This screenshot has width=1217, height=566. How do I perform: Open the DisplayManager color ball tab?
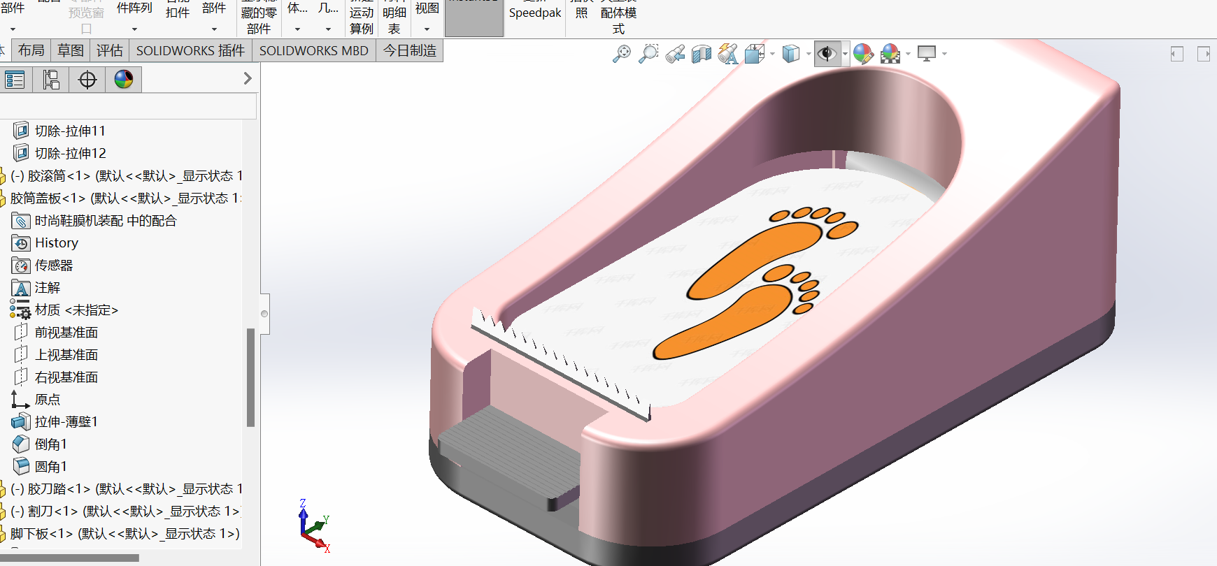click(124, 80)
